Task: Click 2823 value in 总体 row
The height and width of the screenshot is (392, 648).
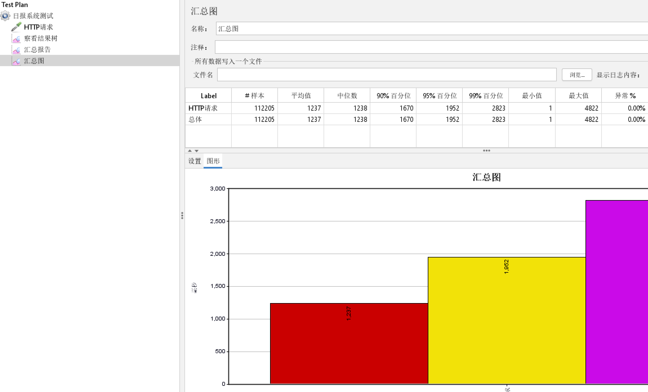Action: click(498, 119)
